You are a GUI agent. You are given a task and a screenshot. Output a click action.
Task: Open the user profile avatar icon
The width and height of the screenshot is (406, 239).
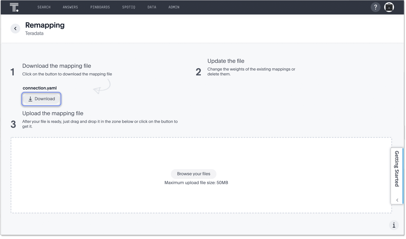coord(389,7)
